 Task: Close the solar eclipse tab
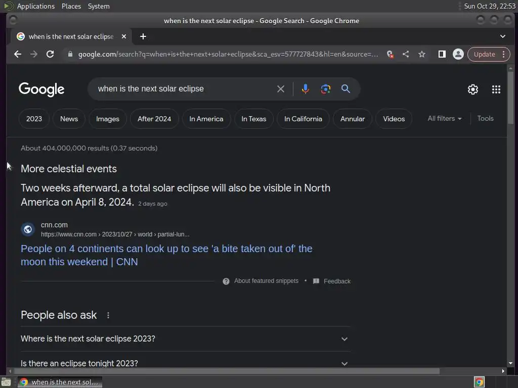tap(124, 36)
